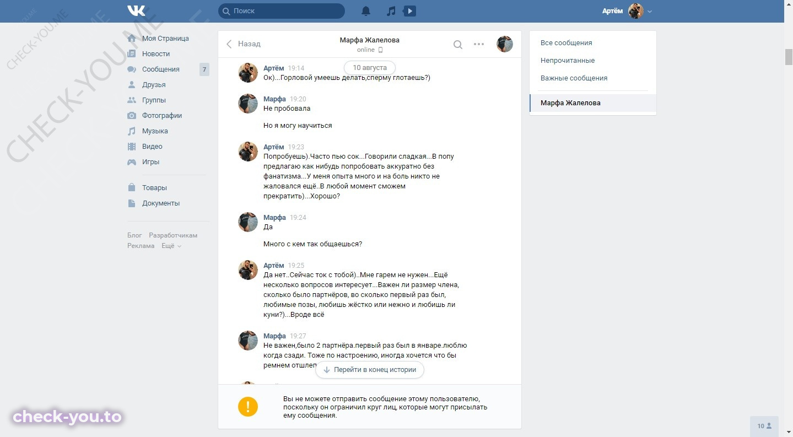Image resolution: width=793 pixels, height=437 pixels.
Task: Open the Блог footer link
Action: [x=134, y=235]
